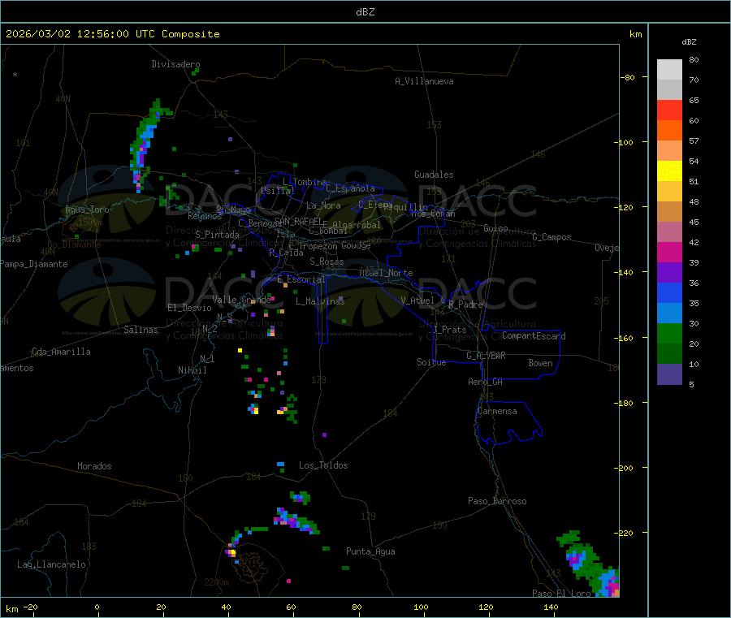Image resolution: width=731 pixels, height=618 pixels.
Task: Click the La_Nora location label
Action: 323,205
